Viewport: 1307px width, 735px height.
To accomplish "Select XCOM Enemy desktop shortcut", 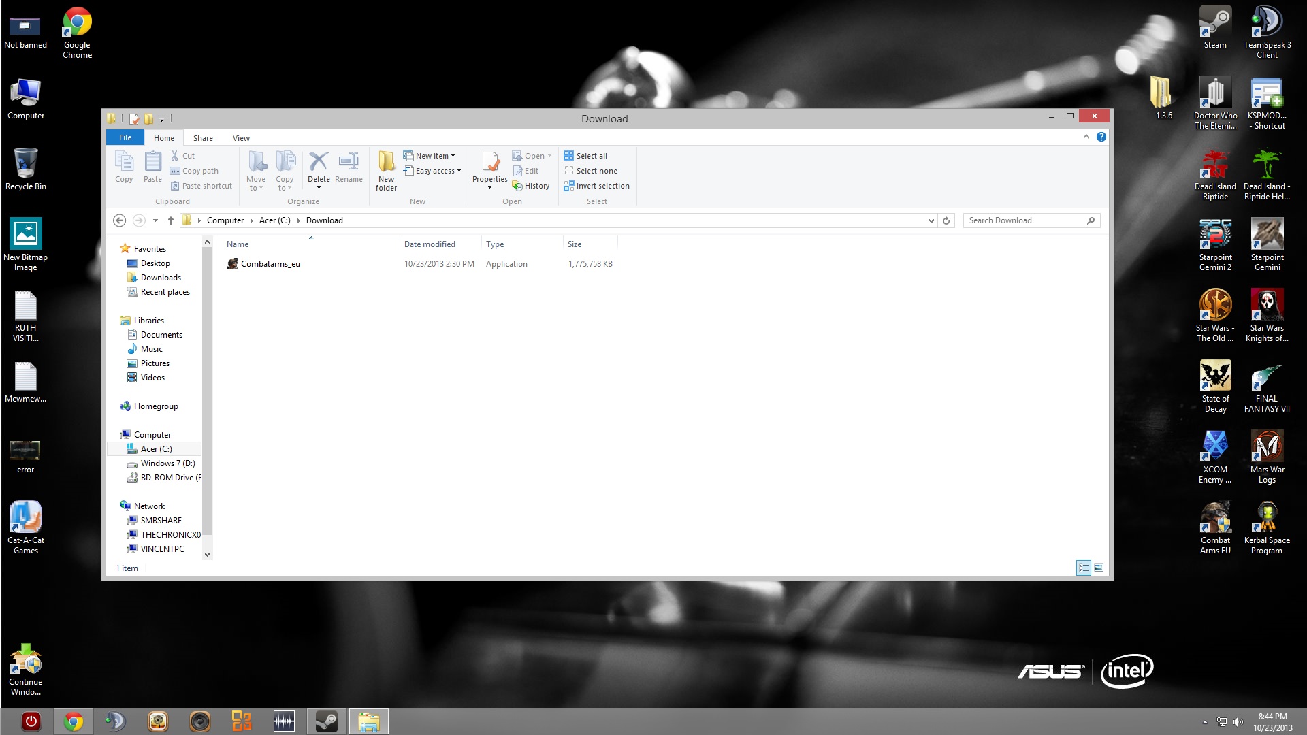I will pos(1215,457).
